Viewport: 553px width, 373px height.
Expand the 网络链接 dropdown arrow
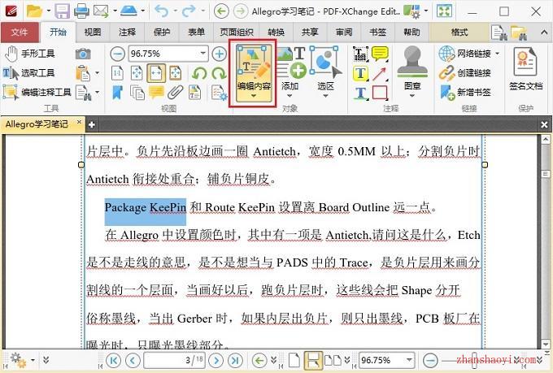tap(497, 54)
